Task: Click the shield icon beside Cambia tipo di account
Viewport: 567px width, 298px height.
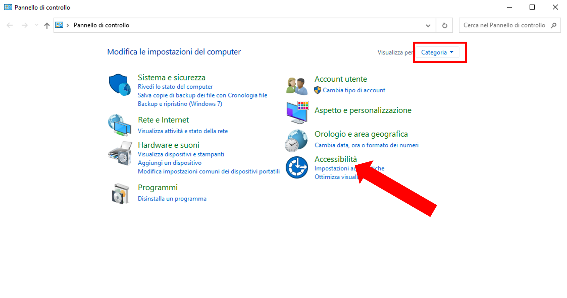Action: click(x=318, y=90)
